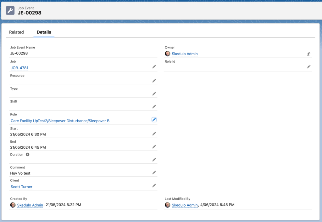Click the Change Owner icon

pyautogui.click(x=309, y=54)
